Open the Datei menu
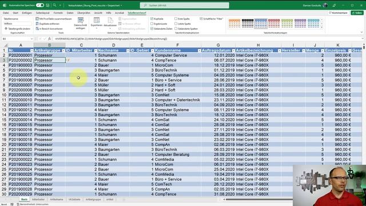 coord(6,13)
